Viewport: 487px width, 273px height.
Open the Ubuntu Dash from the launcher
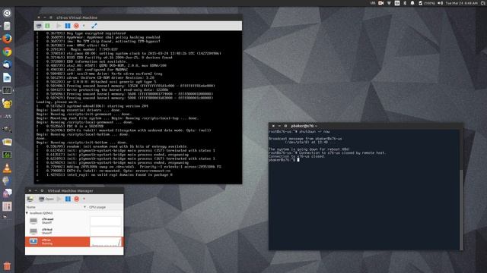point(7,13)
